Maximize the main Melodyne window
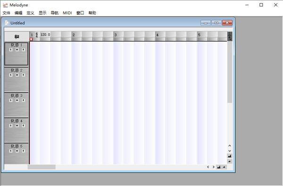This screenshot has height=186, width=283. point(261,5)
